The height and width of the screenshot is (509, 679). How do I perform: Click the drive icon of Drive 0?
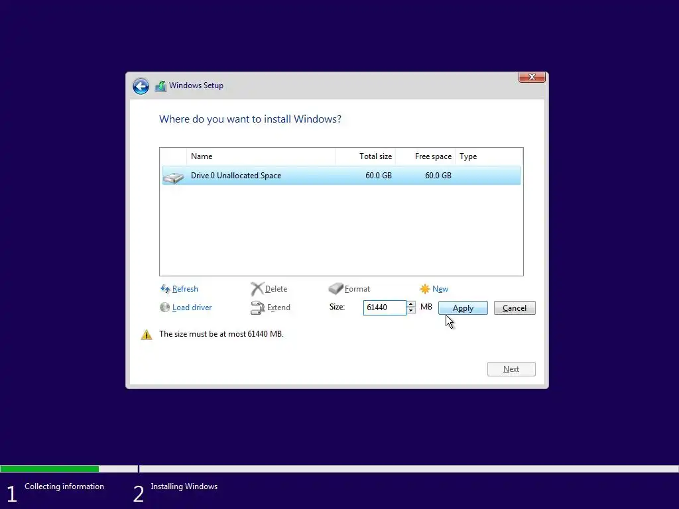click(173, 178)
